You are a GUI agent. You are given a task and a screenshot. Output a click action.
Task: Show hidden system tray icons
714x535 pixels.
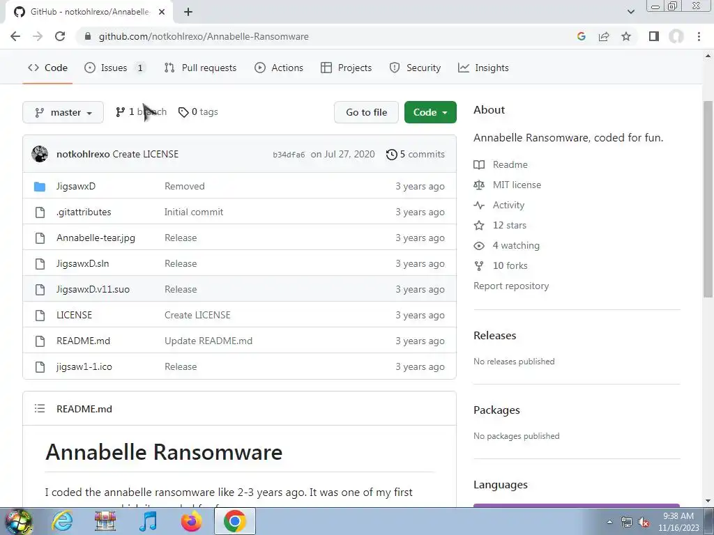click(x=609, y=522)
